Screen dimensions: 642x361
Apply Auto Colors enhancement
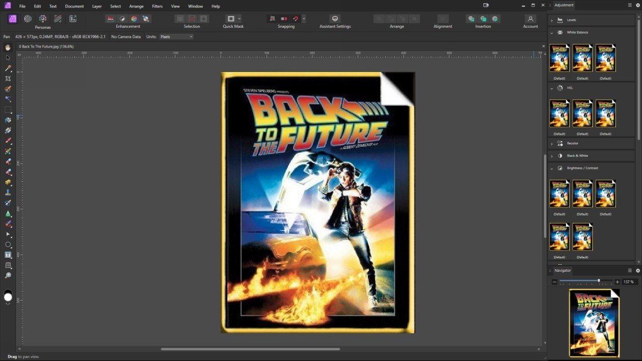click(x=134, y=18)
